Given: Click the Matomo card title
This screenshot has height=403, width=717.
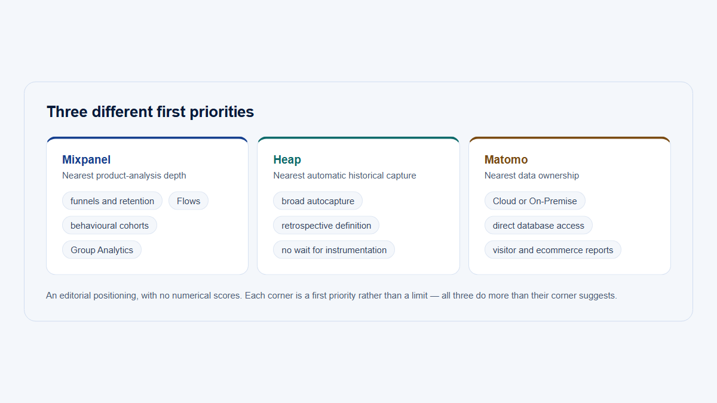Looking at the screenshot, I should [506, 159].
